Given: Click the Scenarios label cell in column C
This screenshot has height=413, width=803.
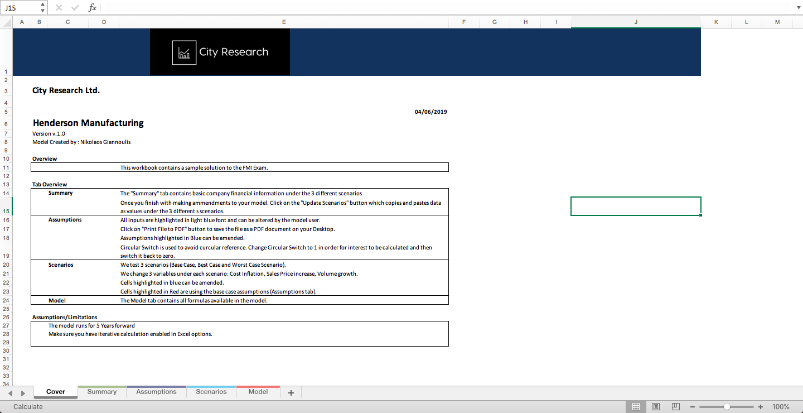Looking at the screenshot, I should tap(61, 265).
